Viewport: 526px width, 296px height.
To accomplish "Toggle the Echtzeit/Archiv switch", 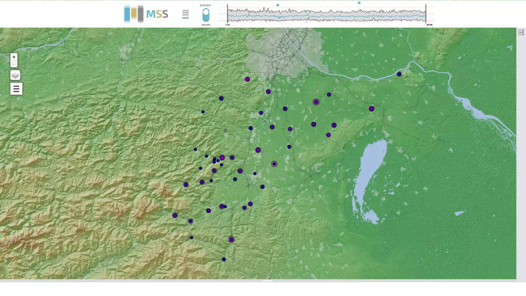I will (x=206, y=15).
